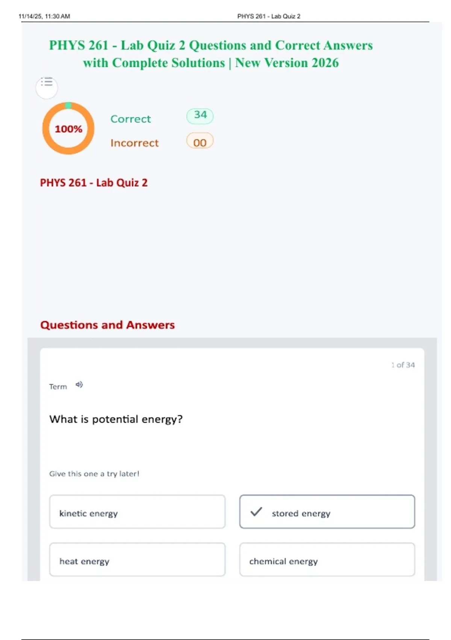The width and height of the screenshot is (451, 640).
Task: Click the question "What is potential energy?"
Action: (116, 419)
